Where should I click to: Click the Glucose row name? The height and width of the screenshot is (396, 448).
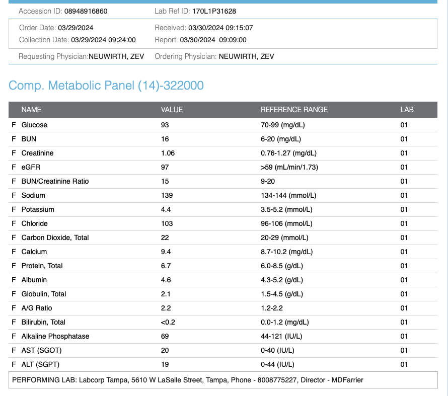click(x=34, y=125)
